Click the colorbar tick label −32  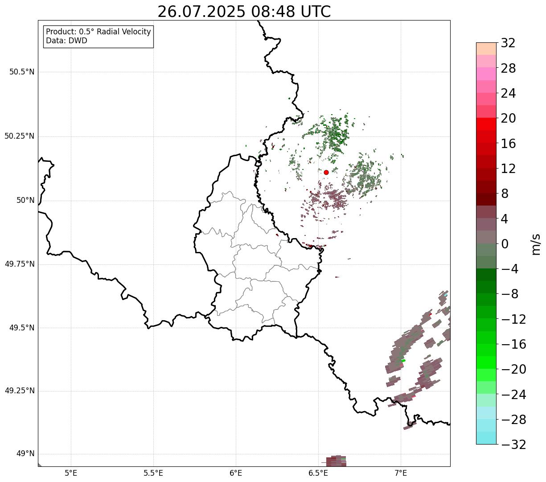tap(513, 445)
